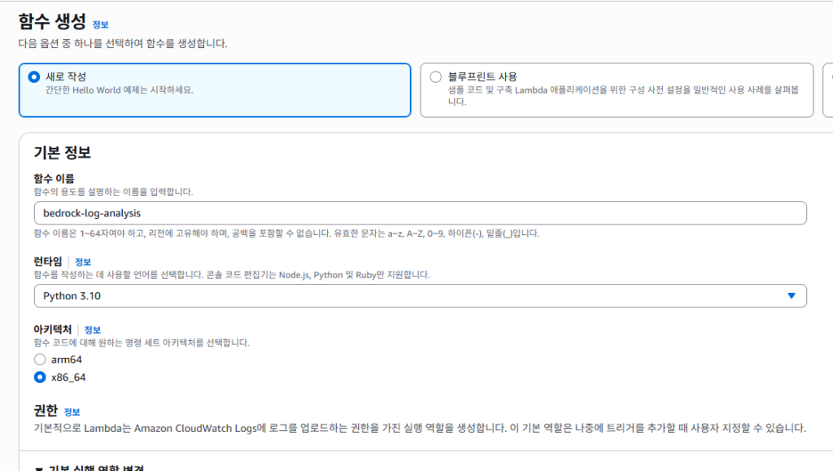This screenshot has width=833, height=471.
Task: Click the partially visible third option card at right edge
Action: 828,89
